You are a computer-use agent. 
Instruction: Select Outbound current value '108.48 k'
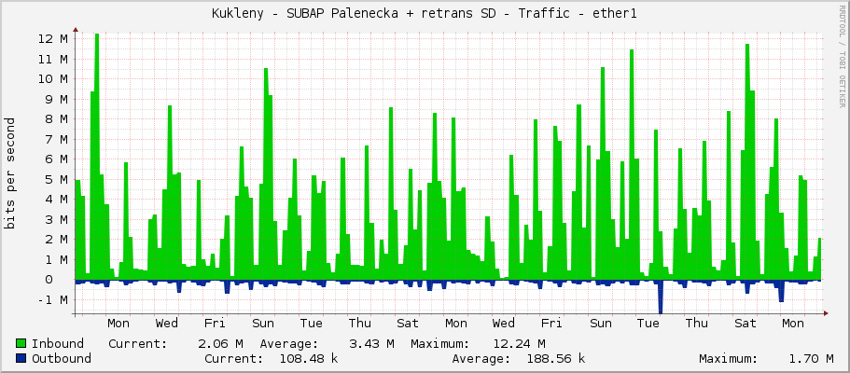point(309,358)
